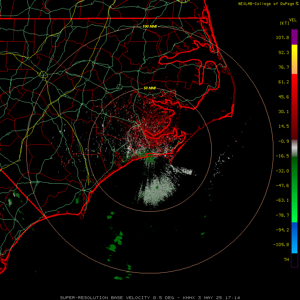Image resolution: width=300 pixels, height=300 pixels.
Task: Click the NEXLAB-College of DuPage label
Action: [268, 4]
